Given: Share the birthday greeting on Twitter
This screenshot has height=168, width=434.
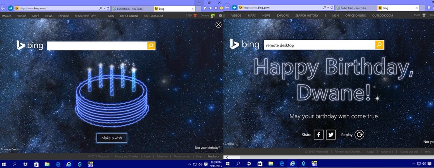Looking at the screenshot, I should (x=331, y=134).
